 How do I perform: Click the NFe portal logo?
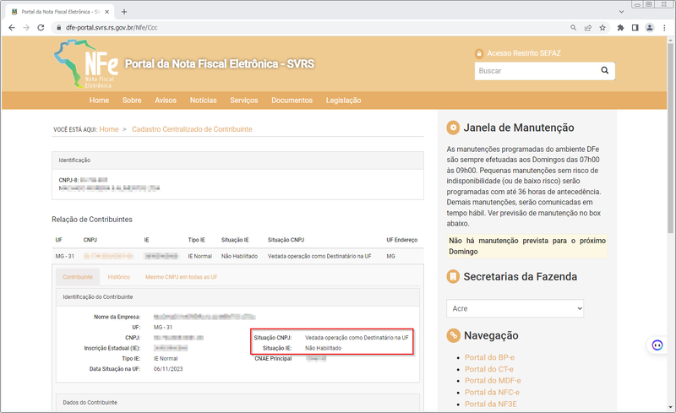(x=86, y=64)
